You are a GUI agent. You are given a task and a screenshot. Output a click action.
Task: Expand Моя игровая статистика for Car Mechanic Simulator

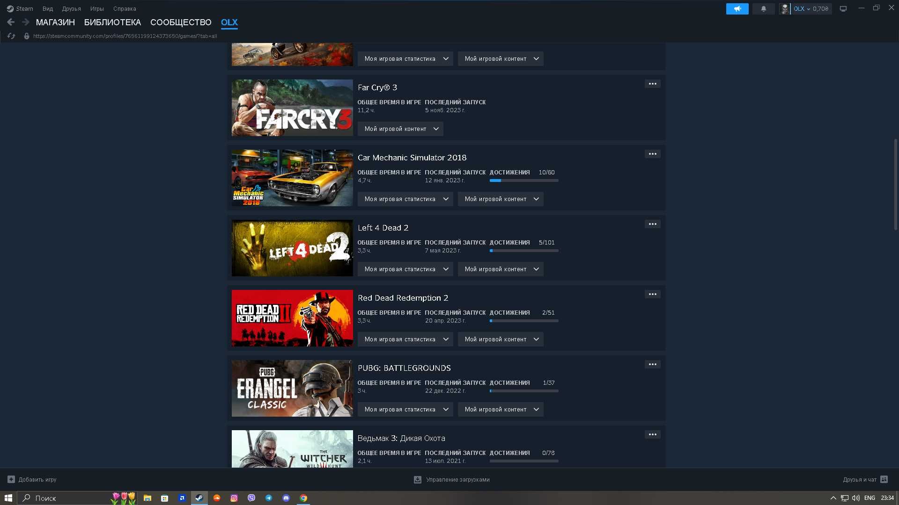pyautogui.click(x=405, y=199)
